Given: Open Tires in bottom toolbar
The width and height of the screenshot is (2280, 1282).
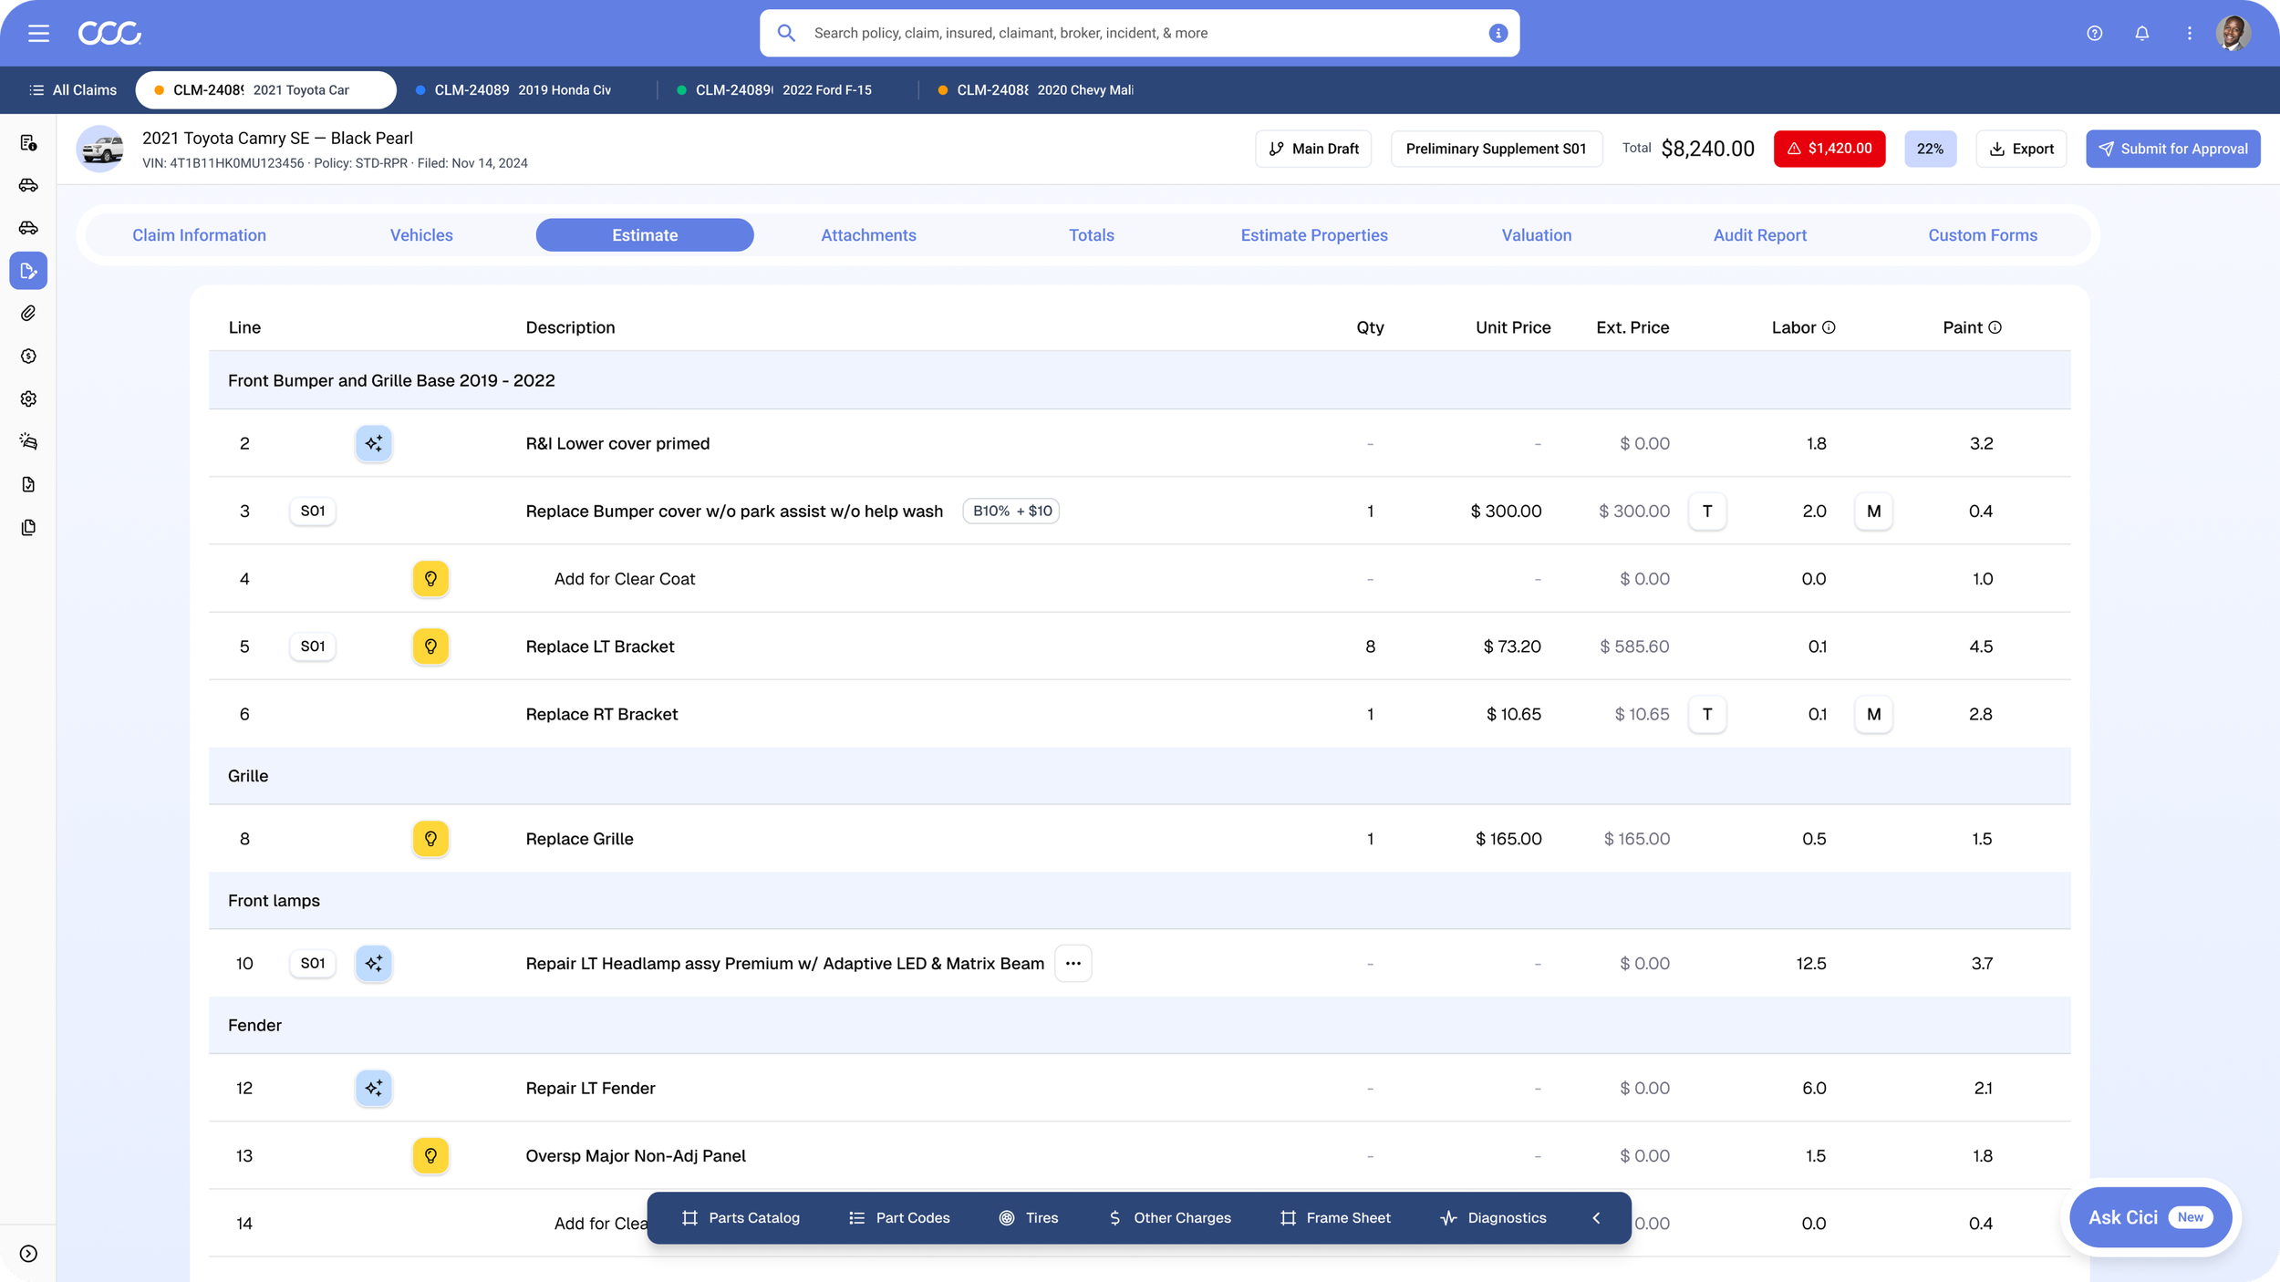Looking at the screenshot, I should coord(1029,1218).
